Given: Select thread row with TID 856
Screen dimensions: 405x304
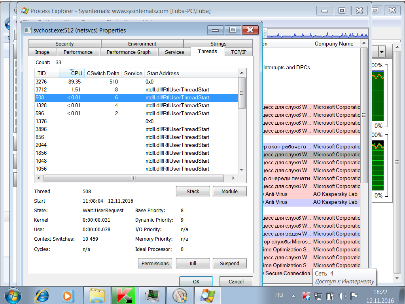Looking at the screenshot, I should pos(136,137).
